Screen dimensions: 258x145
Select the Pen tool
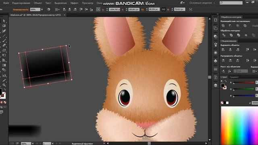click(x=4, y=31)
